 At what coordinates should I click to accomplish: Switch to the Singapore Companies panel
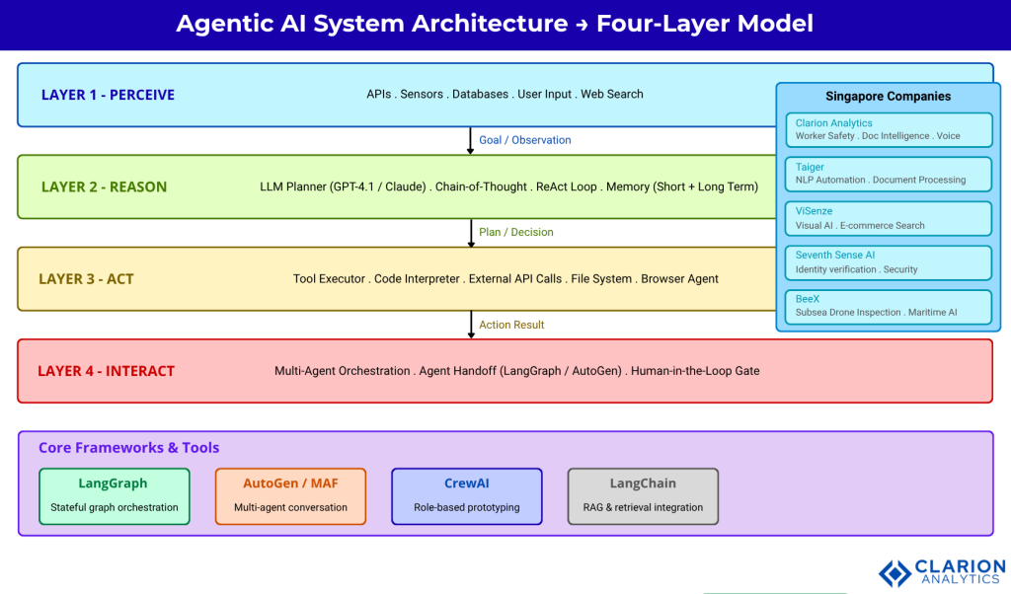click(x=888, y=96)
